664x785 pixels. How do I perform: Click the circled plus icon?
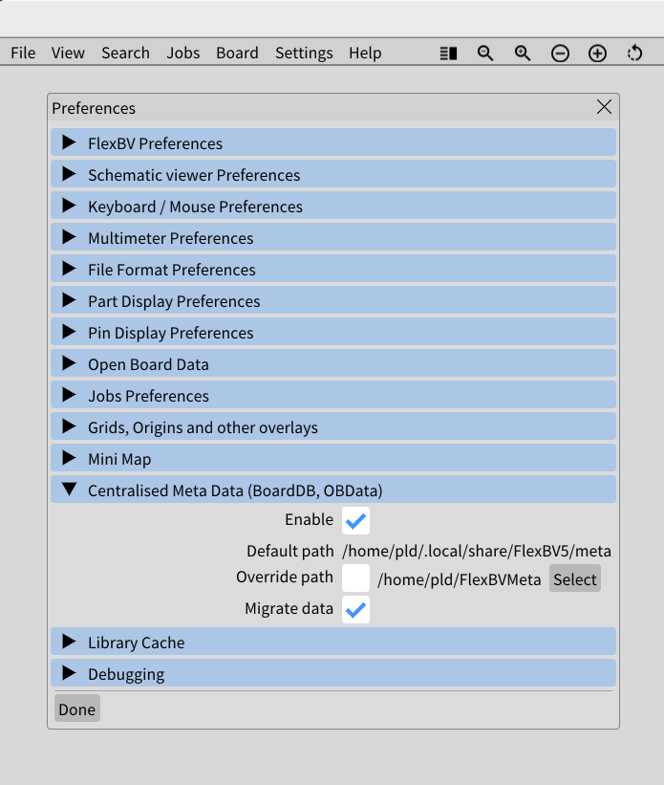coord(597,54)
